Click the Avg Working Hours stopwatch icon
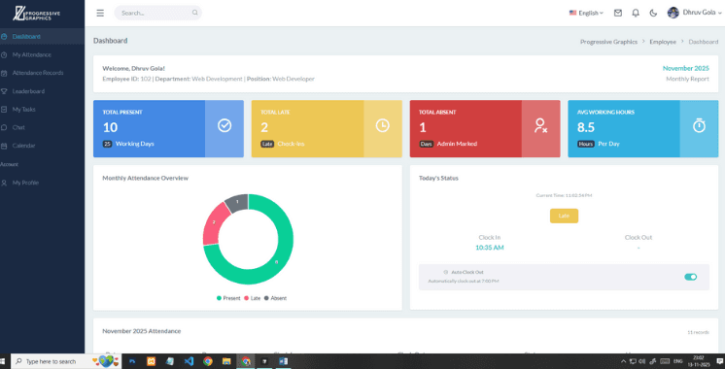Image resolution: width=725 pixels, height=369 pixels. (x=699, y=125)
